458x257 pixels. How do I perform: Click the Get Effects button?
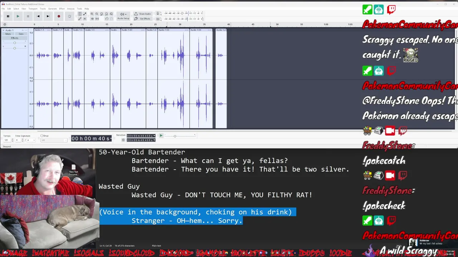(x=143, y=19)
